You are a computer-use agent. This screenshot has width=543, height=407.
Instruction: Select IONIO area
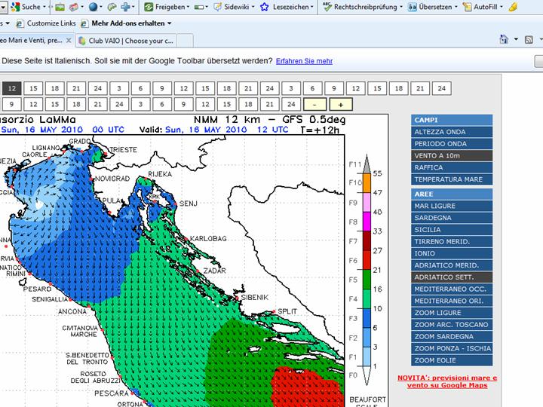coord(452,253)
